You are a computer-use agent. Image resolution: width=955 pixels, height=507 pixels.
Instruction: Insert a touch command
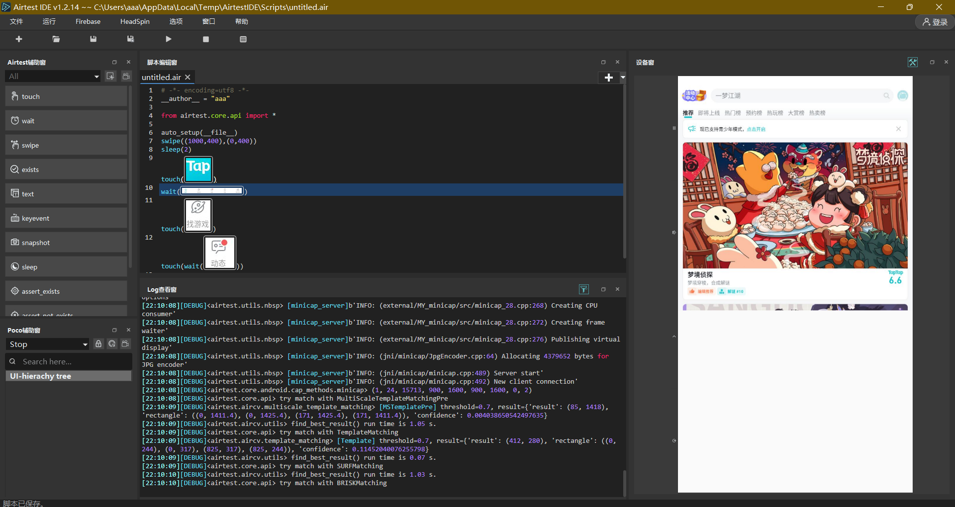[66, 96]
